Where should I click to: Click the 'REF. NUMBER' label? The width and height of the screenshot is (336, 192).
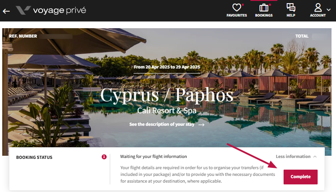click(x=23, y=36)
